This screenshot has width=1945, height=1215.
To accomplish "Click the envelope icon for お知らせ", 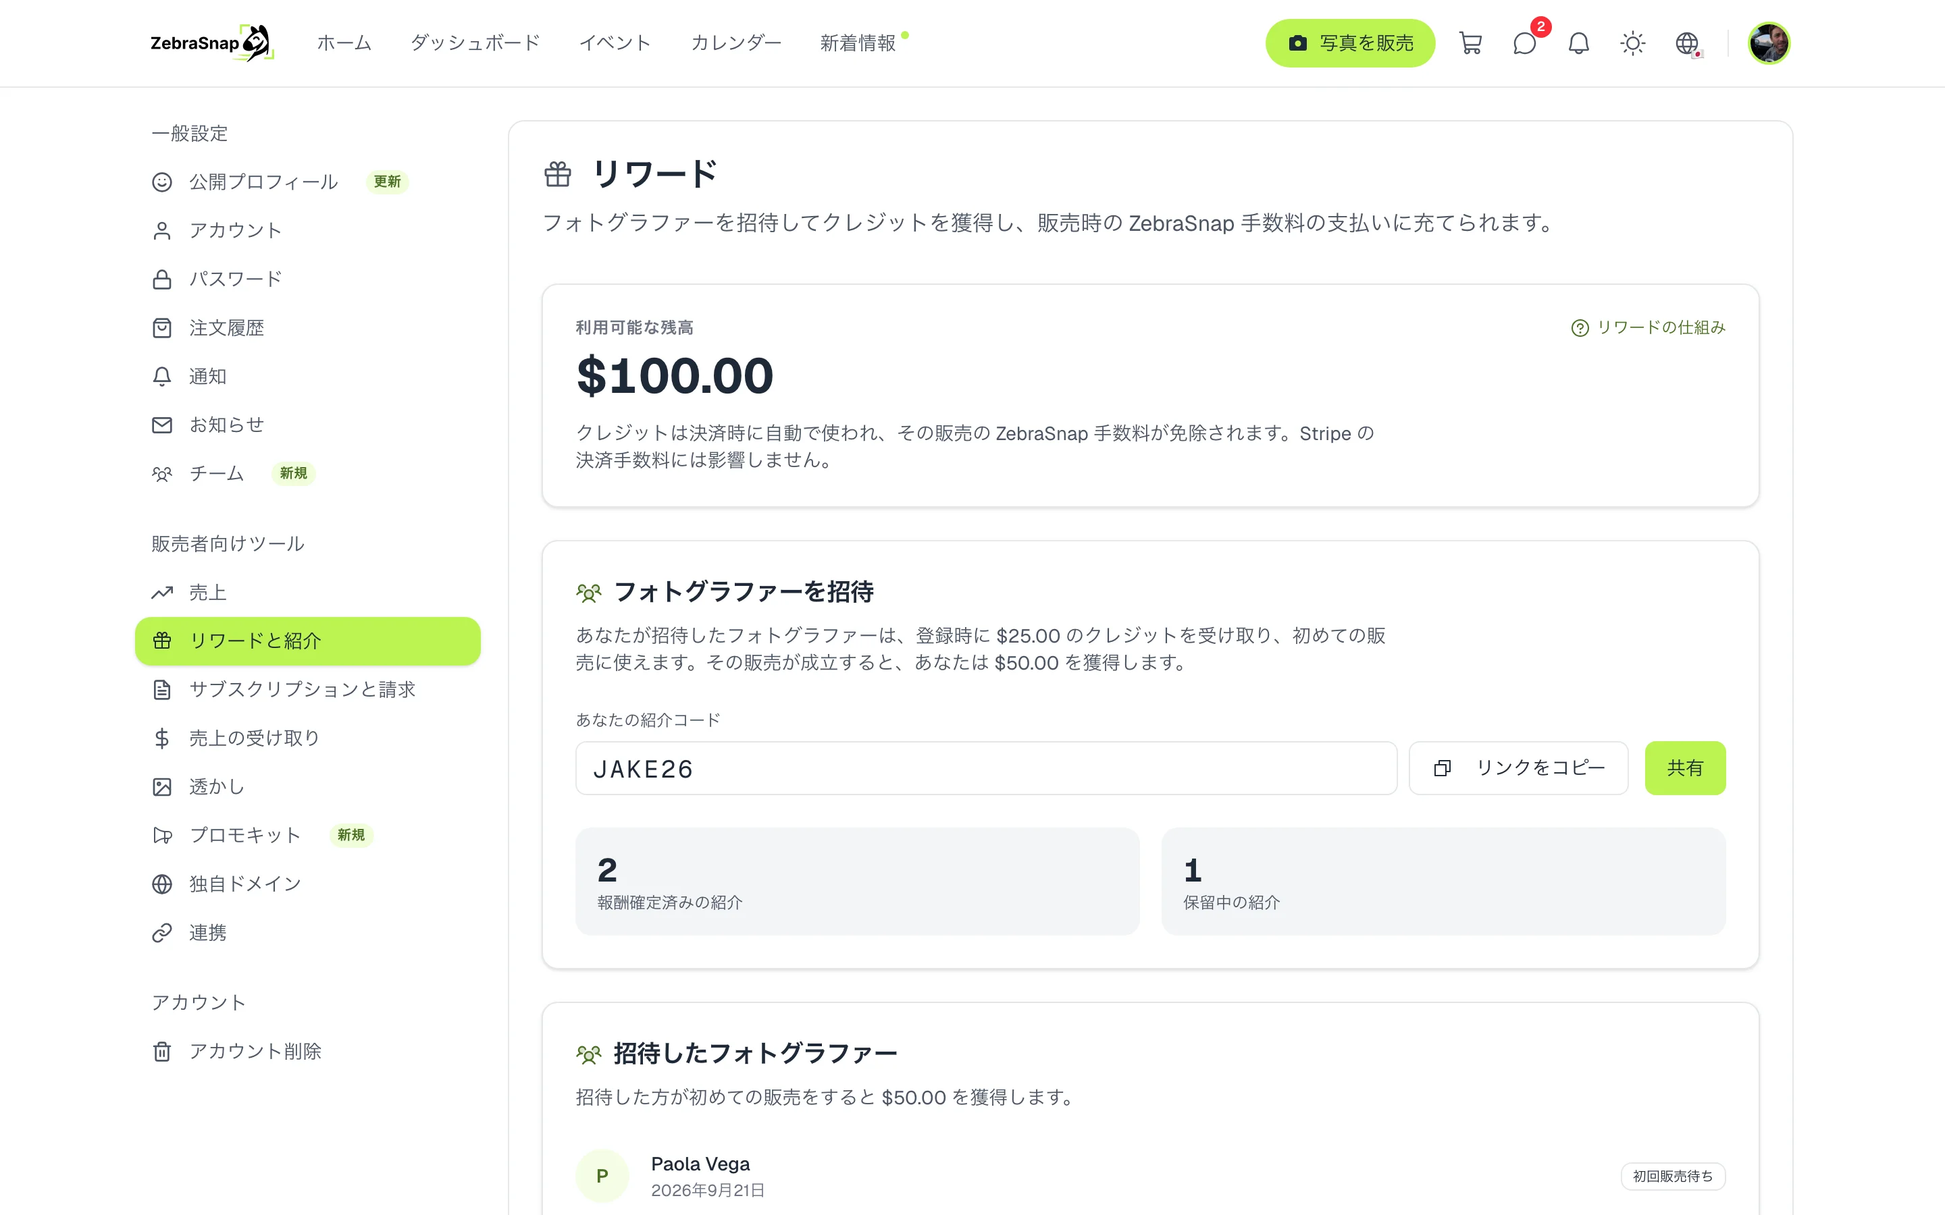I will click(x=162, y=425).
